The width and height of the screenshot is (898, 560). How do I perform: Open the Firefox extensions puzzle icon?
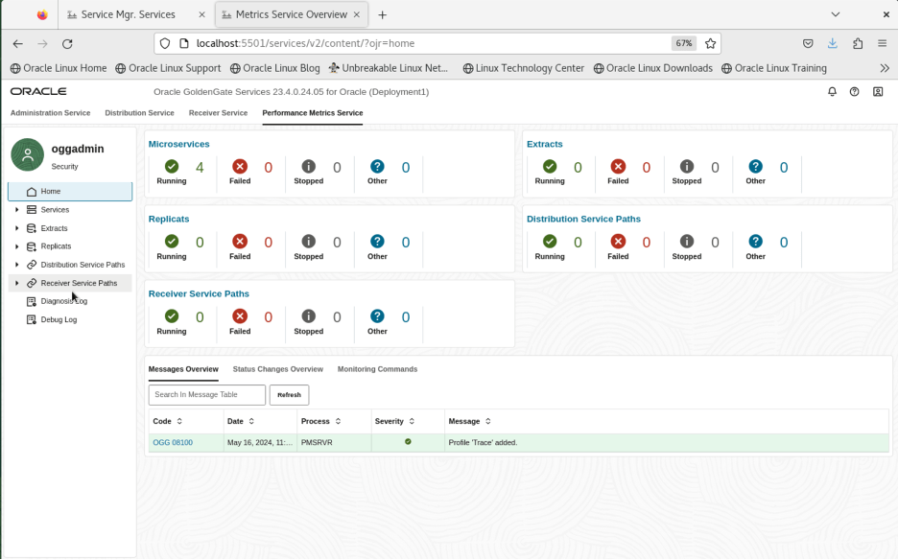click(x=858, y=43)
